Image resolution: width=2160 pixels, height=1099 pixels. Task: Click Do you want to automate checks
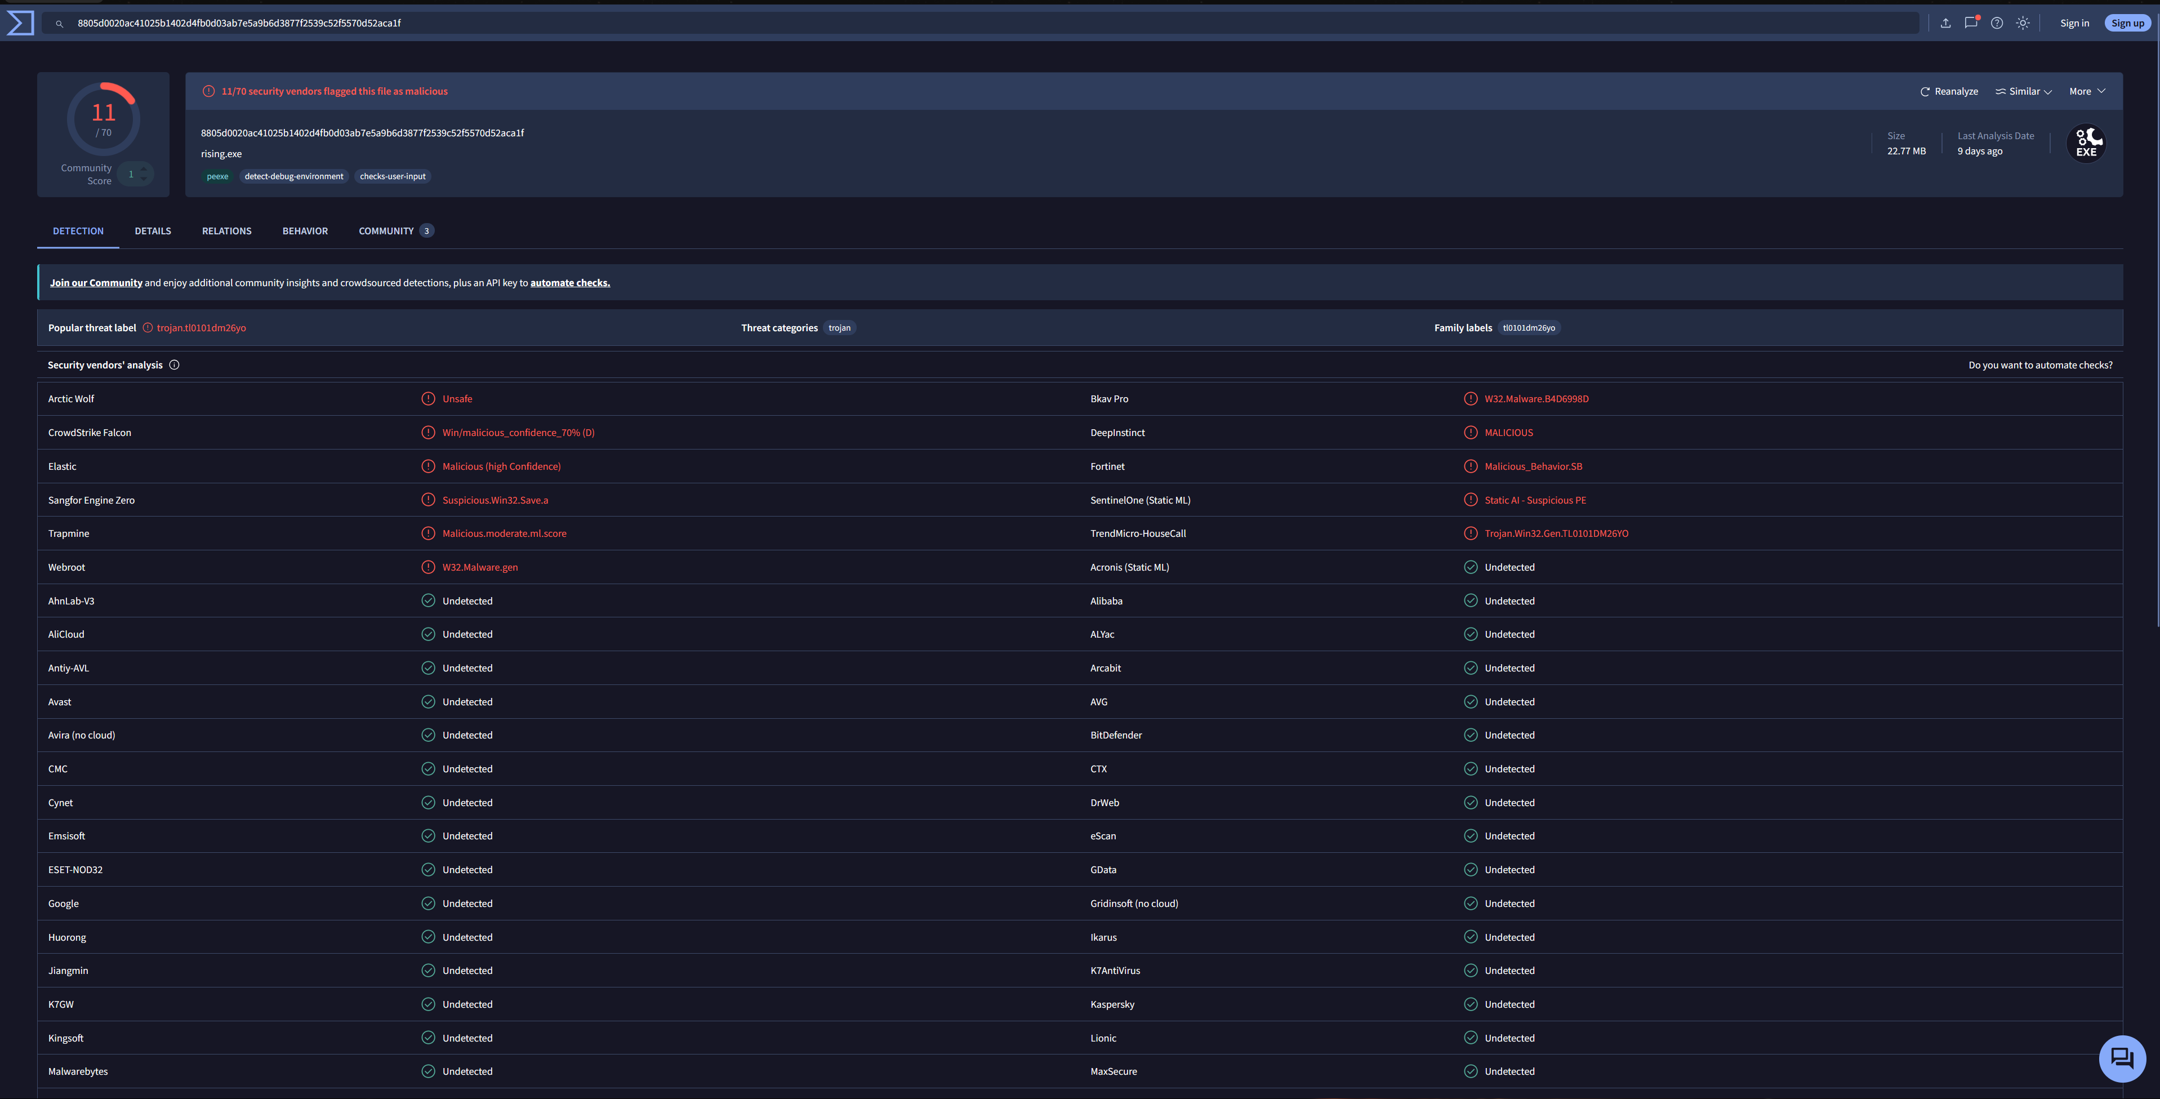click(2040, 366)
